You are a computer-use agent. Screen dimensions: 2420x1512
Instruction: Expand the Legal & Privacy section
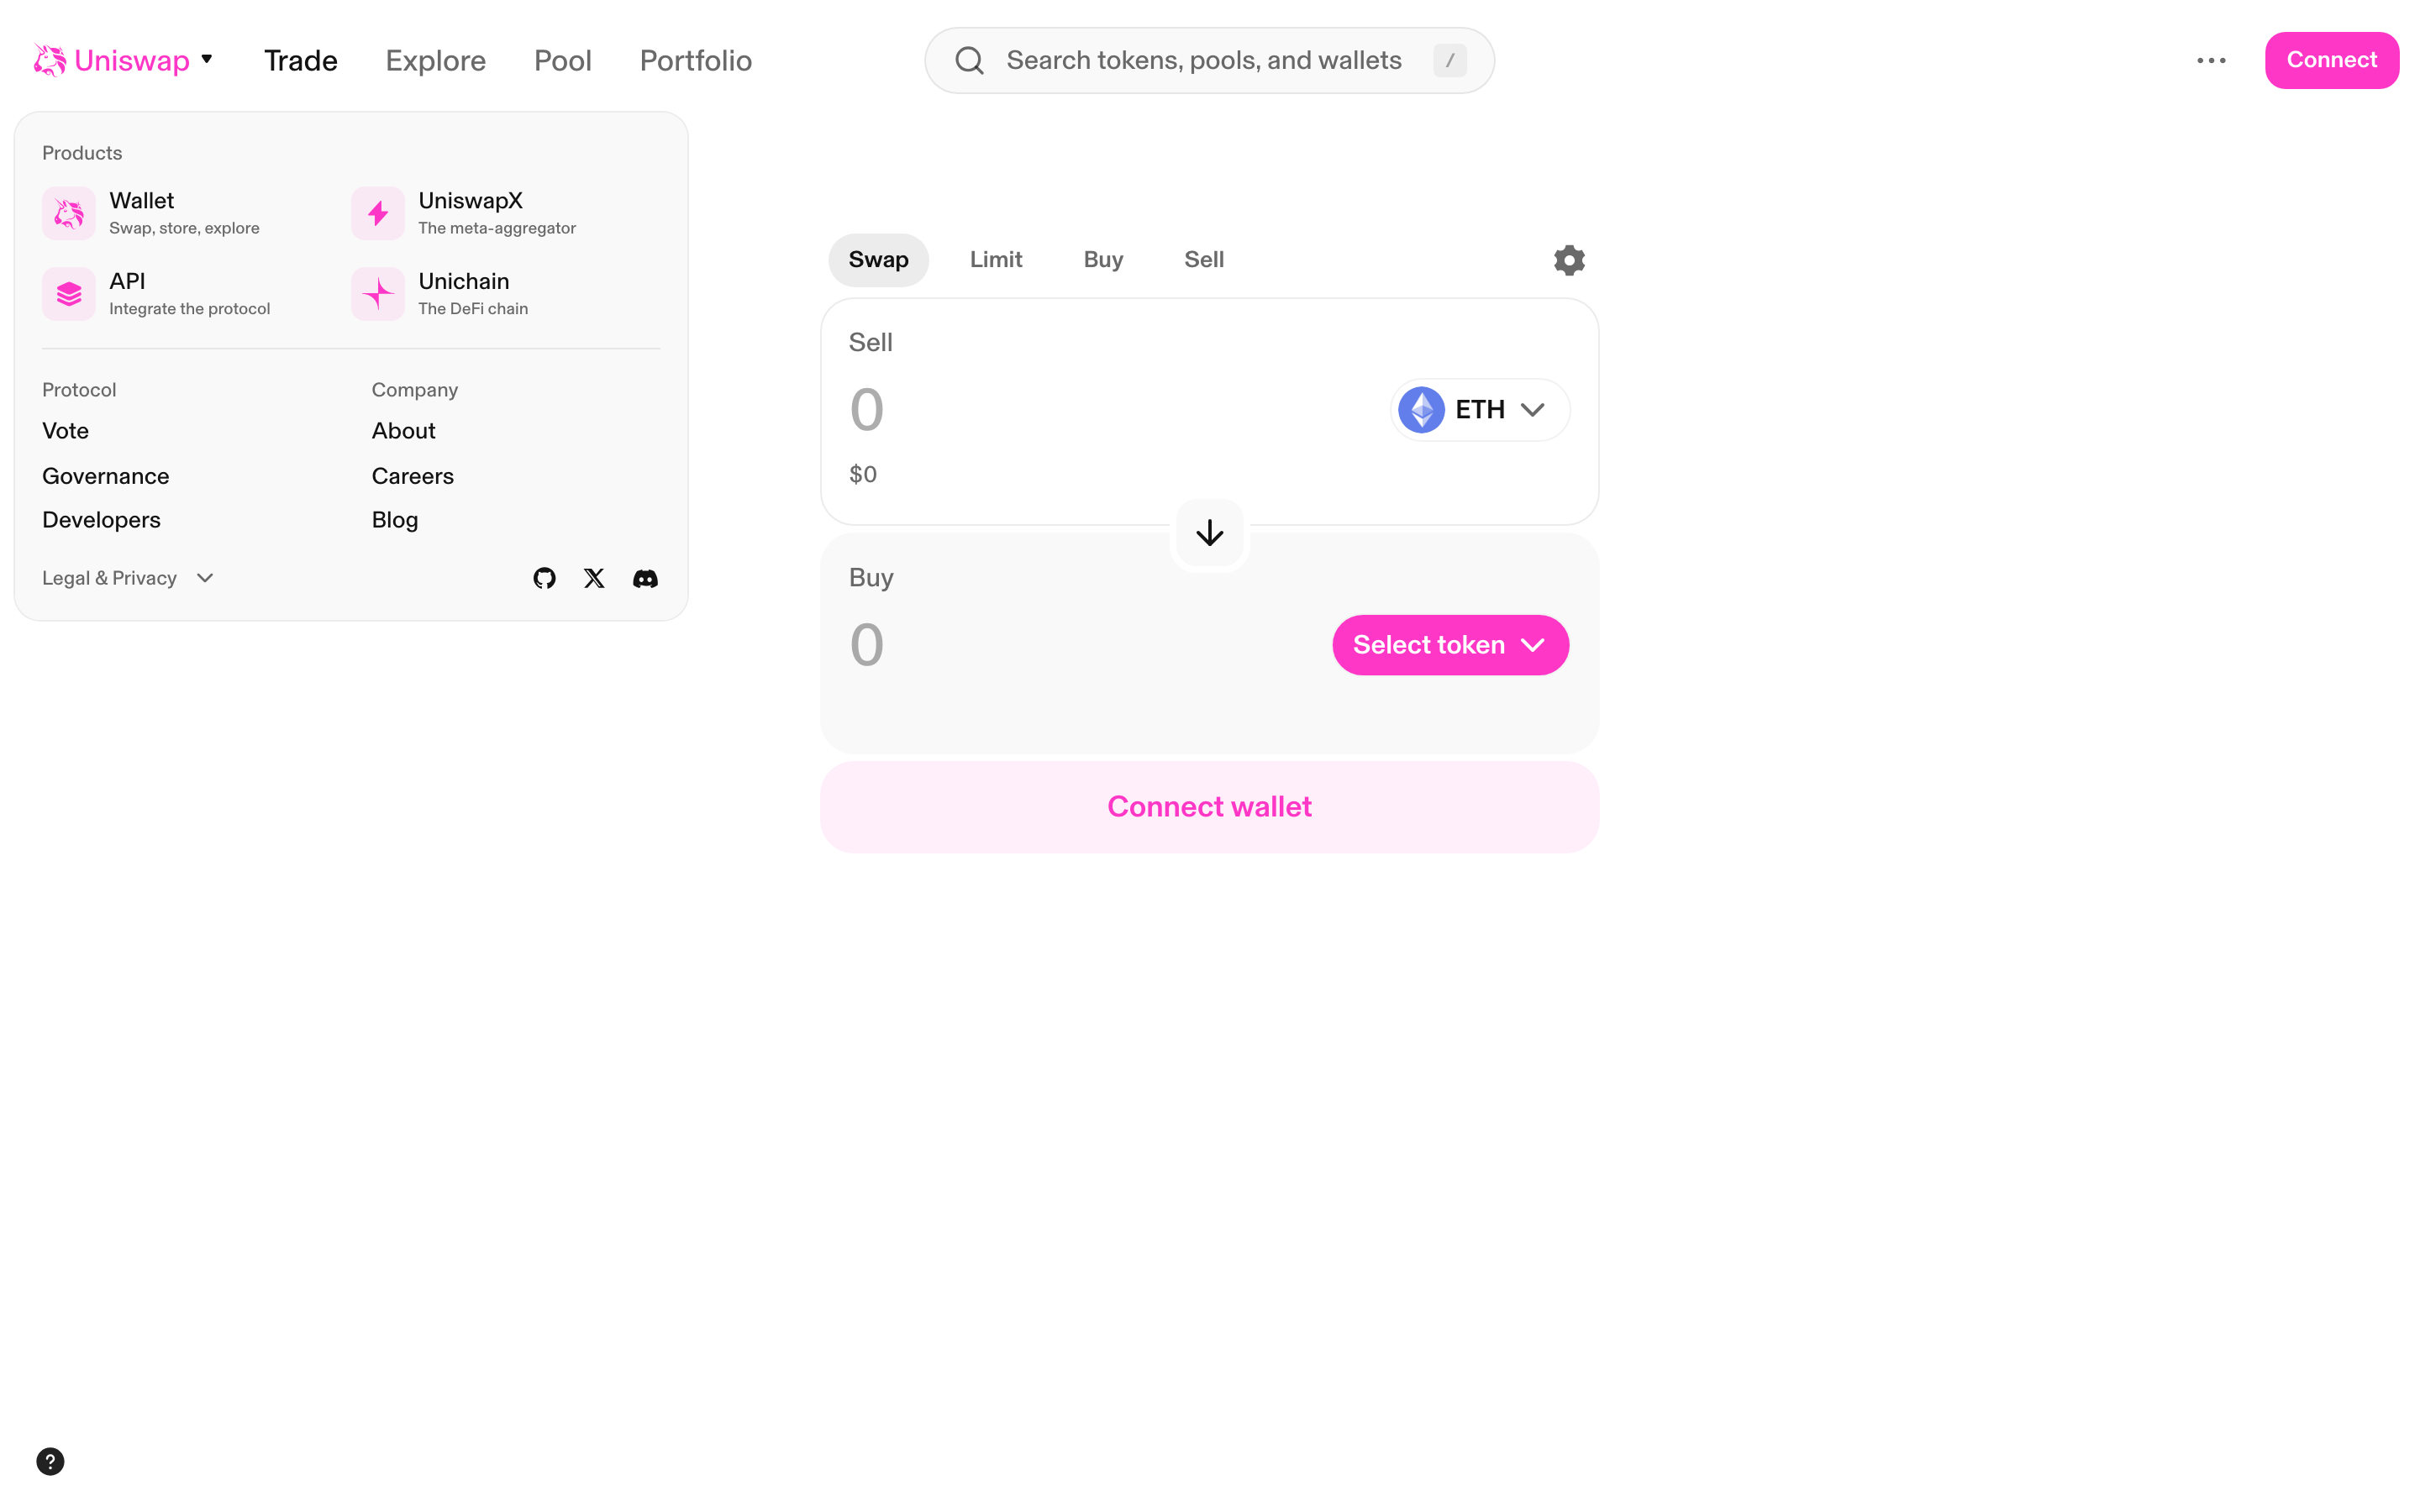coord(128,578)
